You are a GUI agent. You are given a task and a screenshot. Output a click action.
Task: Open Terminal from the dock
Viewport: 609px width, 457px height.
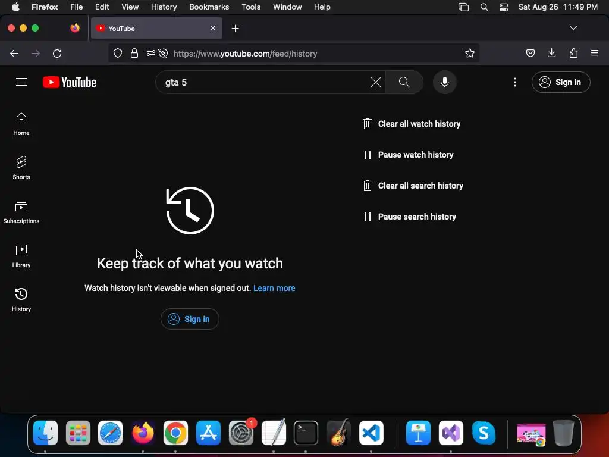pos(306,433)
